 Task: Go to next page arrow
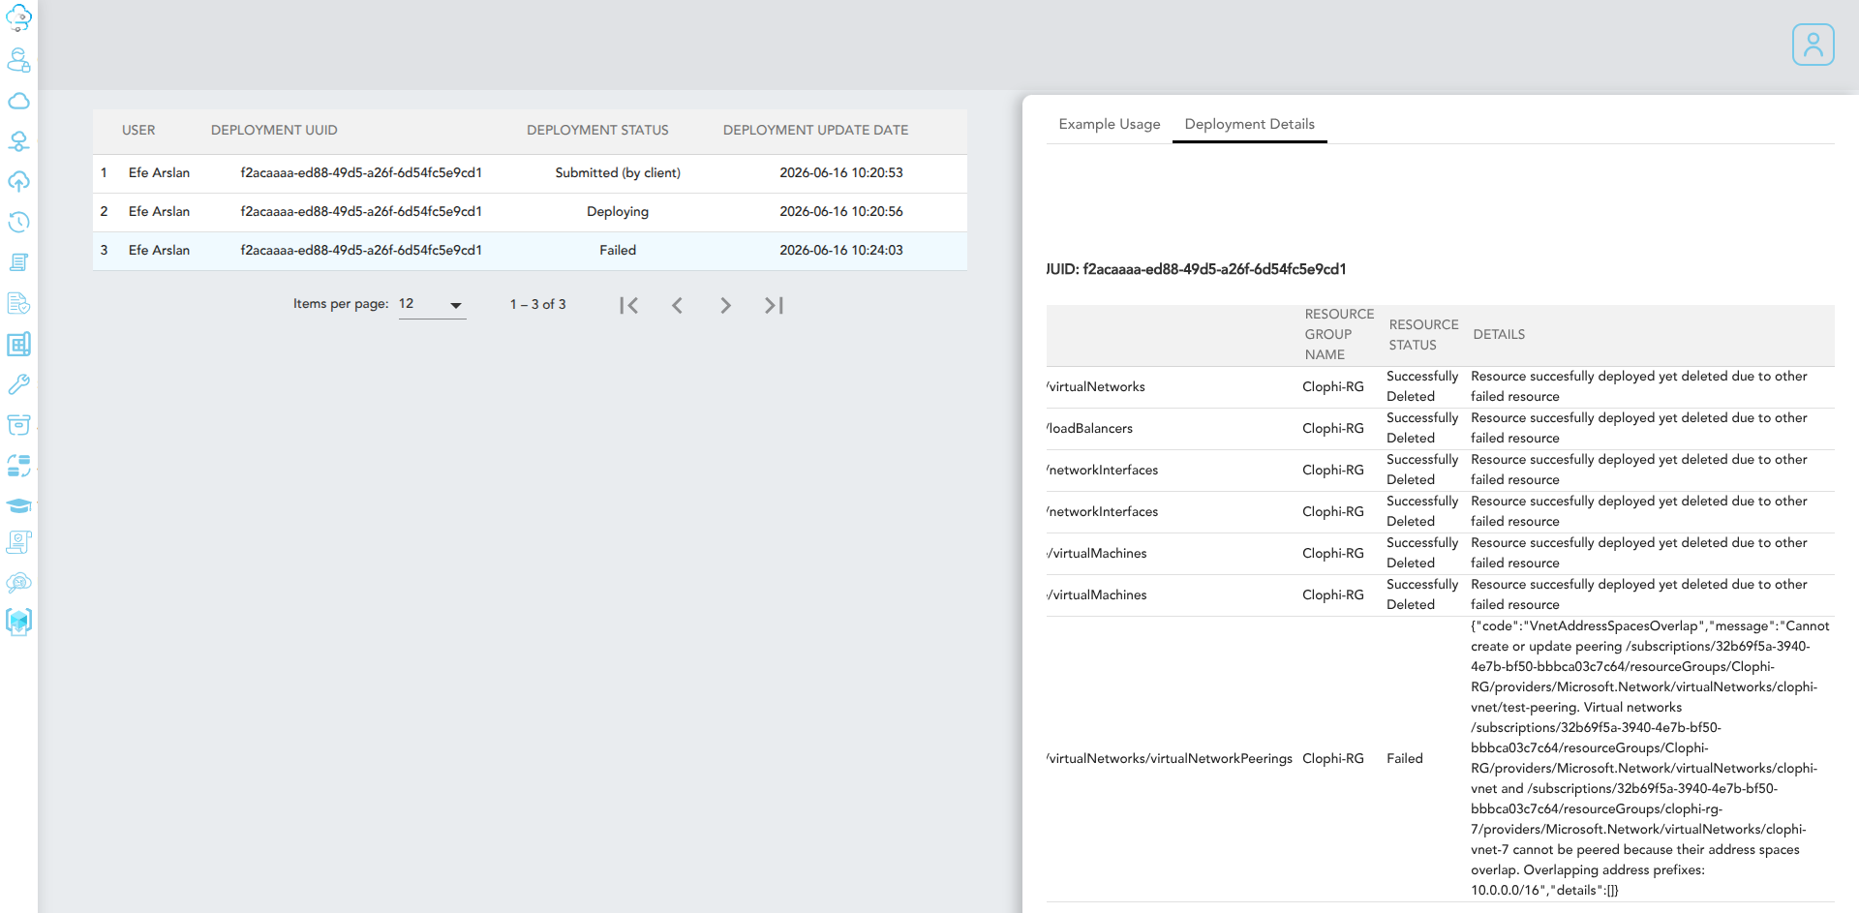[x=725, y=305]
